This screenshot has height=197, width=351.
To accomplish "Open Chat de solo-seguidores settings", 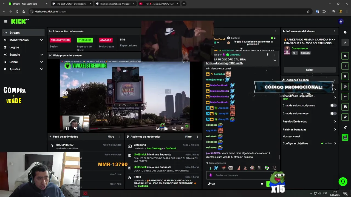I will tap(309, 97).
